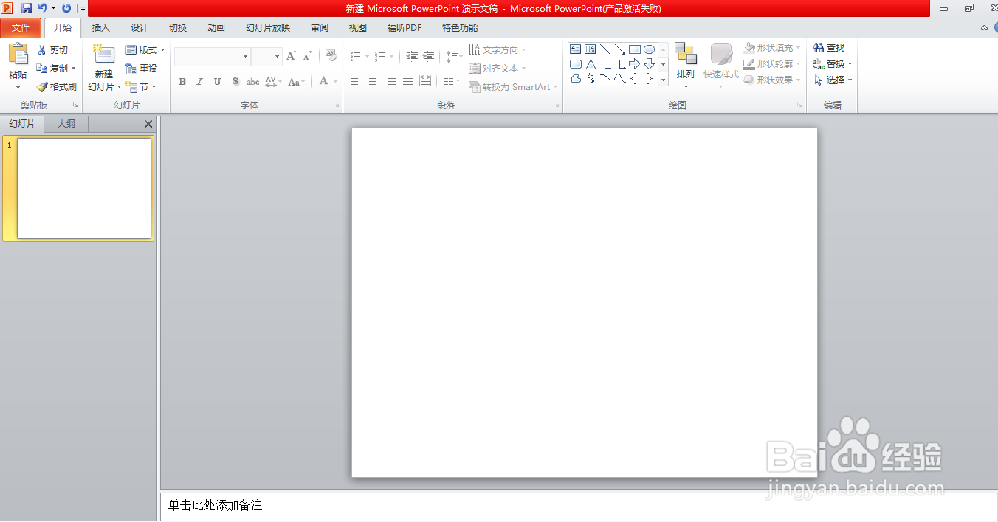Select slide 1 thumbnail
Viewport: 998px width, 522px height.
click(84, 189)
